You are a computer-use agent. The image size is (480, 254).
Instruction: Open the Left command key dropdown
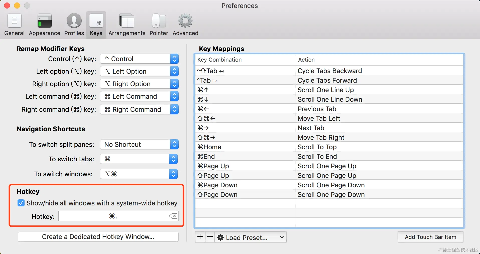[139, 96]
